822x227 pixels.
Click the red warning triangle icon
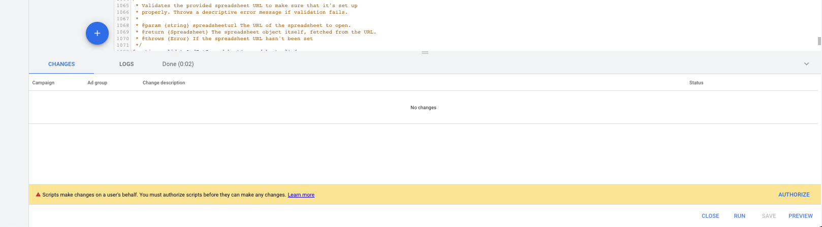[x=38, y=194]
